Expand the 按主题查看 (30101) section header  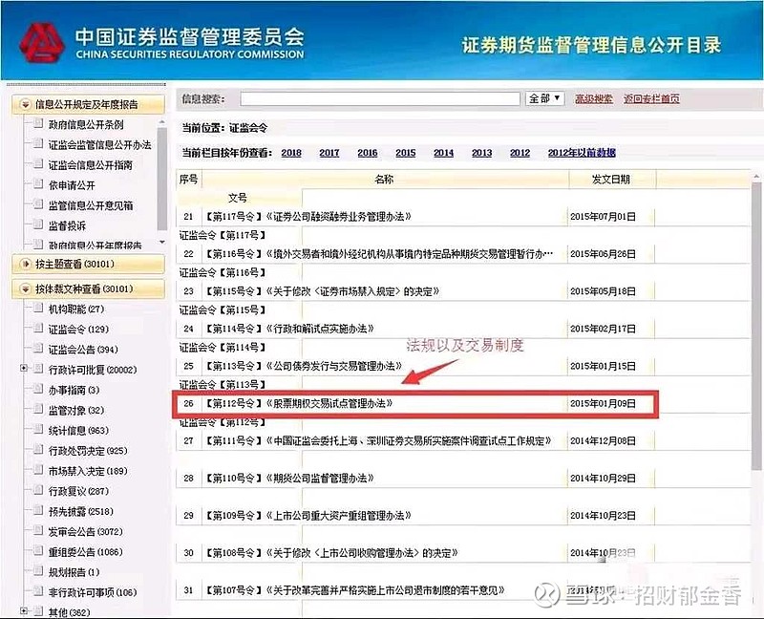pyautogui.click(x=88, y=264)
